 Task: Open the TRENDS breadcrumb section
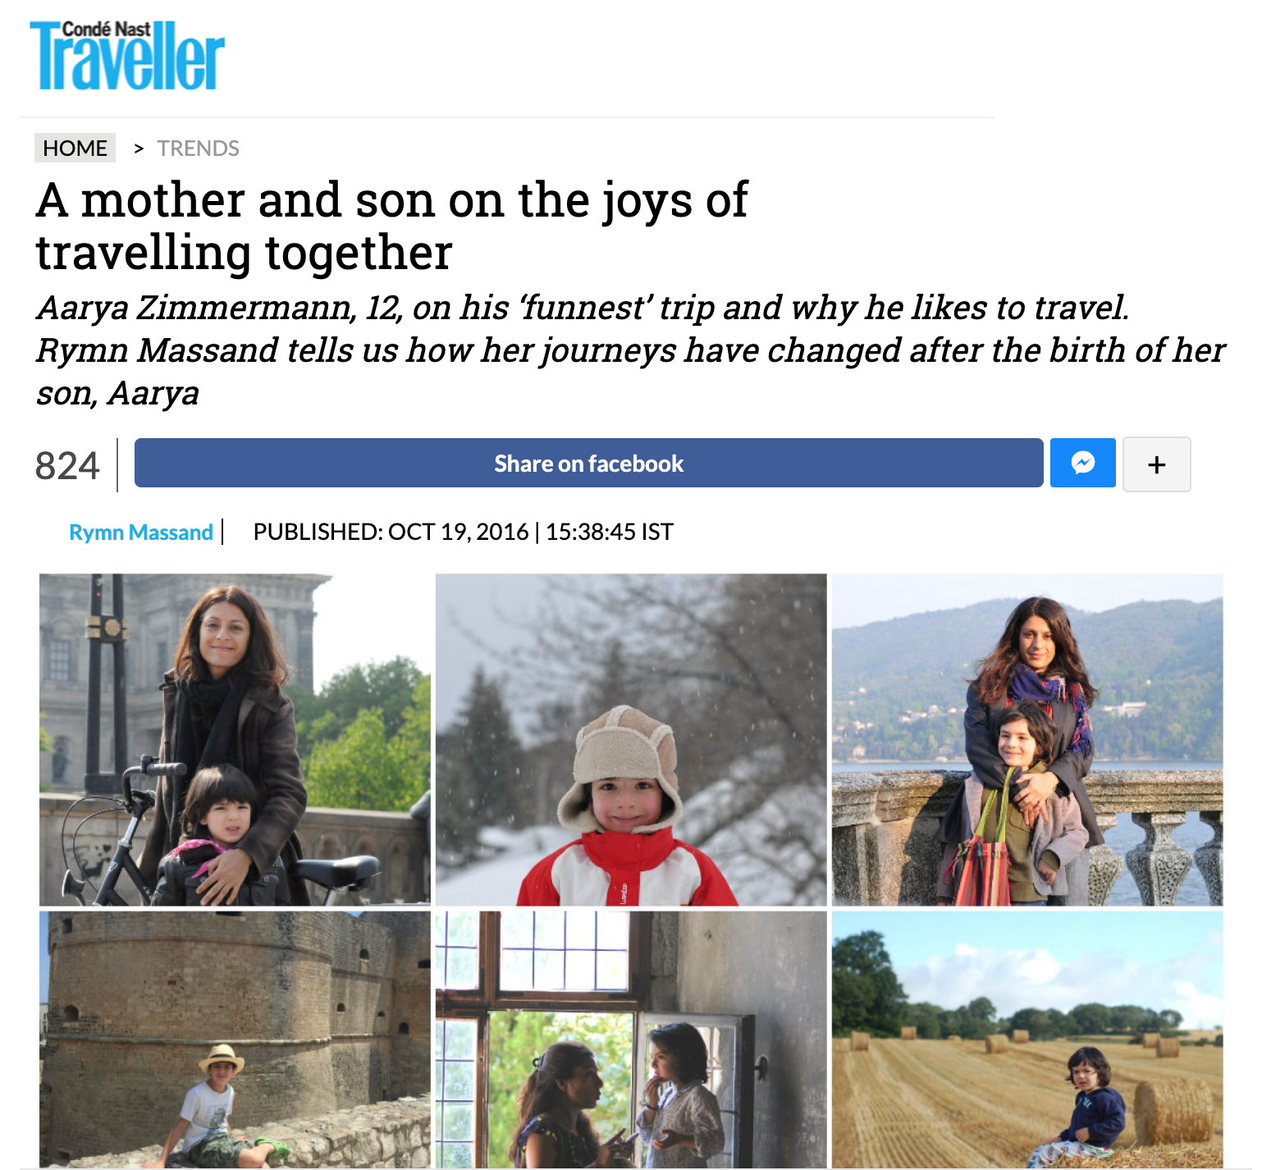198,149
